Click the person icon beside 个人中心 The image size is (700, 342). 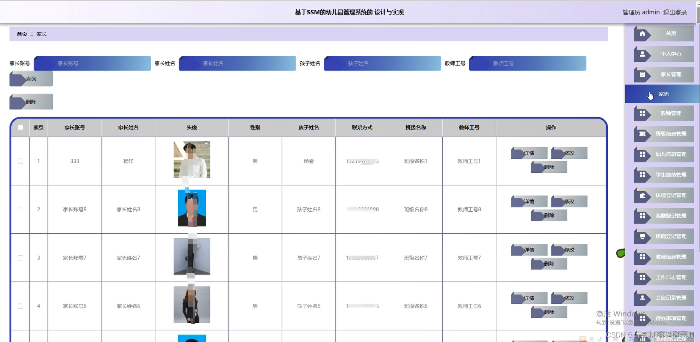(642, 54)
